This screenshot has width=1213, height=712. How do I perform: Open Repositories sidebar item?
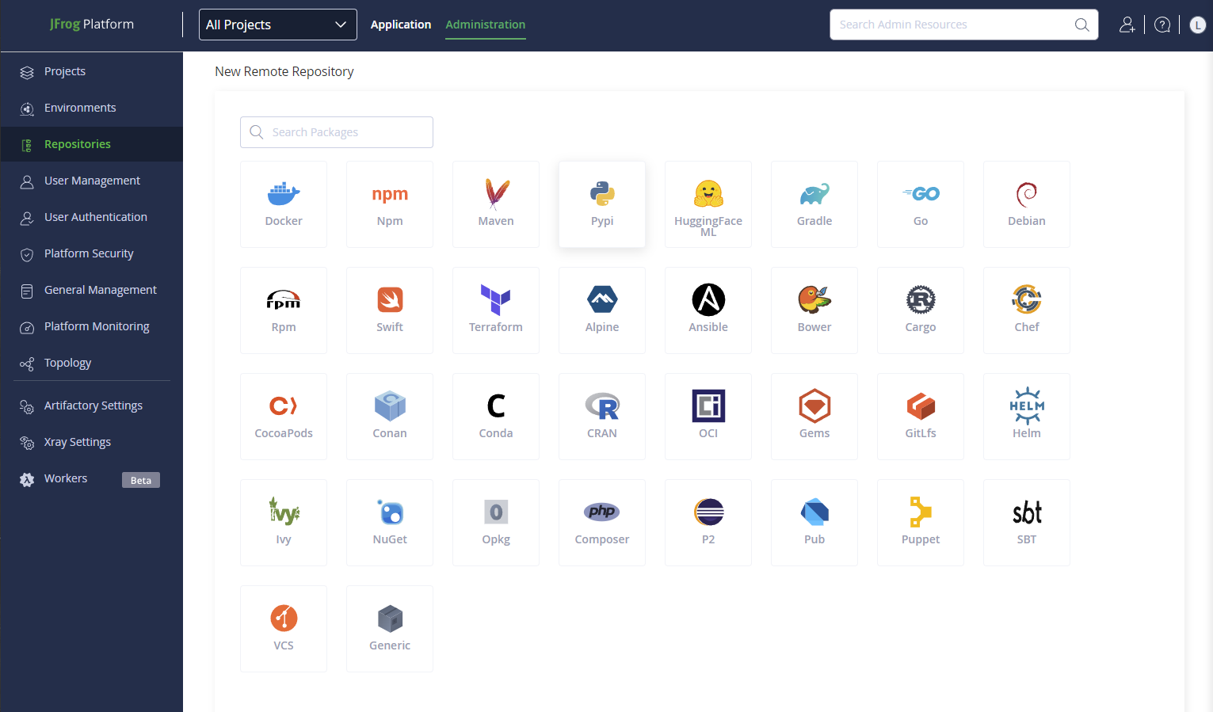tap(92, 144)
